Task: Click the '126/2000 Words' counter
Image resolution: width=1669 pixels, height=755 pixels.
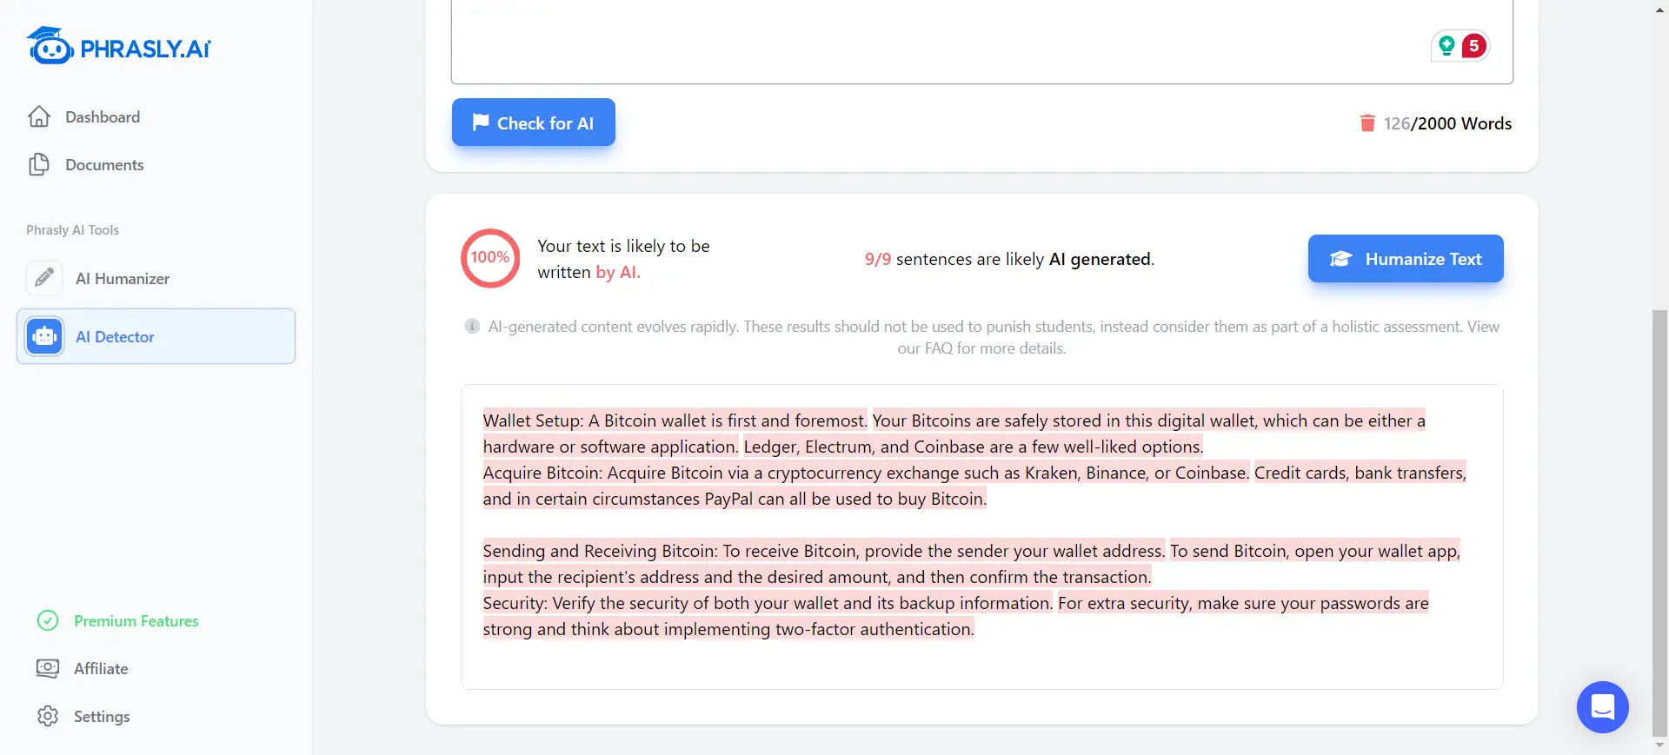Action: pos(1447,123)
